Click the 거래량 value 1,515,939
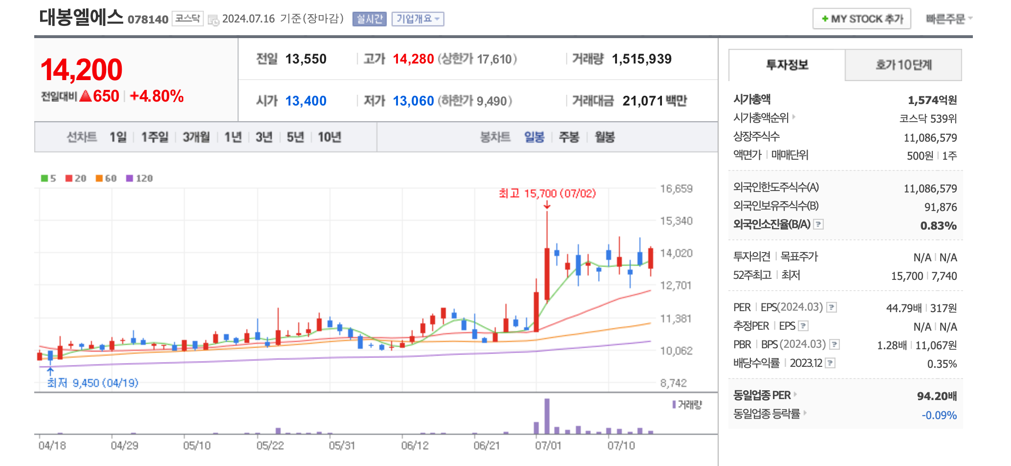 point(641,59)
